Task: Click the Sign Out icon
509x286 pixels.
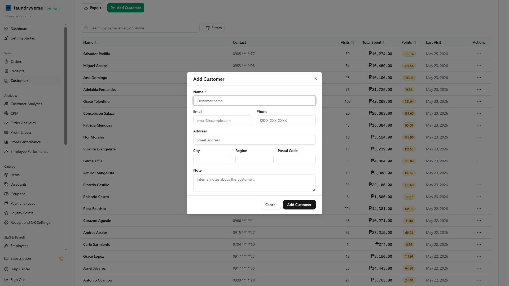Action: pos(6,280)
